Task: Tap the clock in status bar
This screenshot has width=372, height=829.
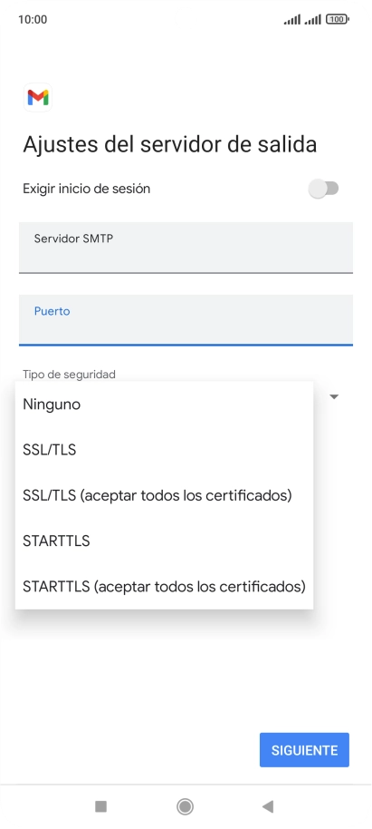Action: click(x=33, y=20)
